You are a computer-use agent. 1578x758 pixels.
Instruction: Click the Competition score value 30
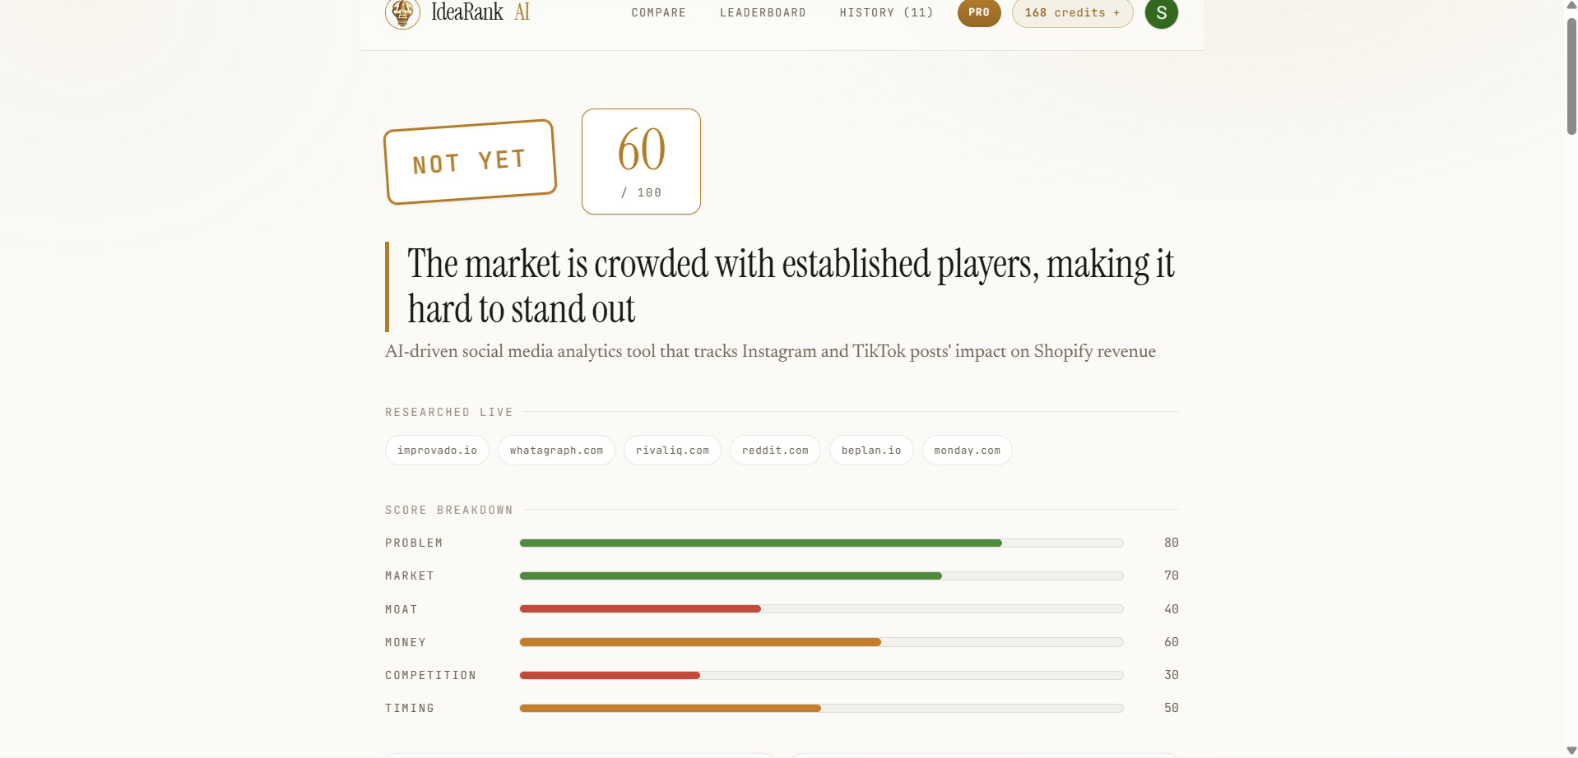[x=1171, y=675]
